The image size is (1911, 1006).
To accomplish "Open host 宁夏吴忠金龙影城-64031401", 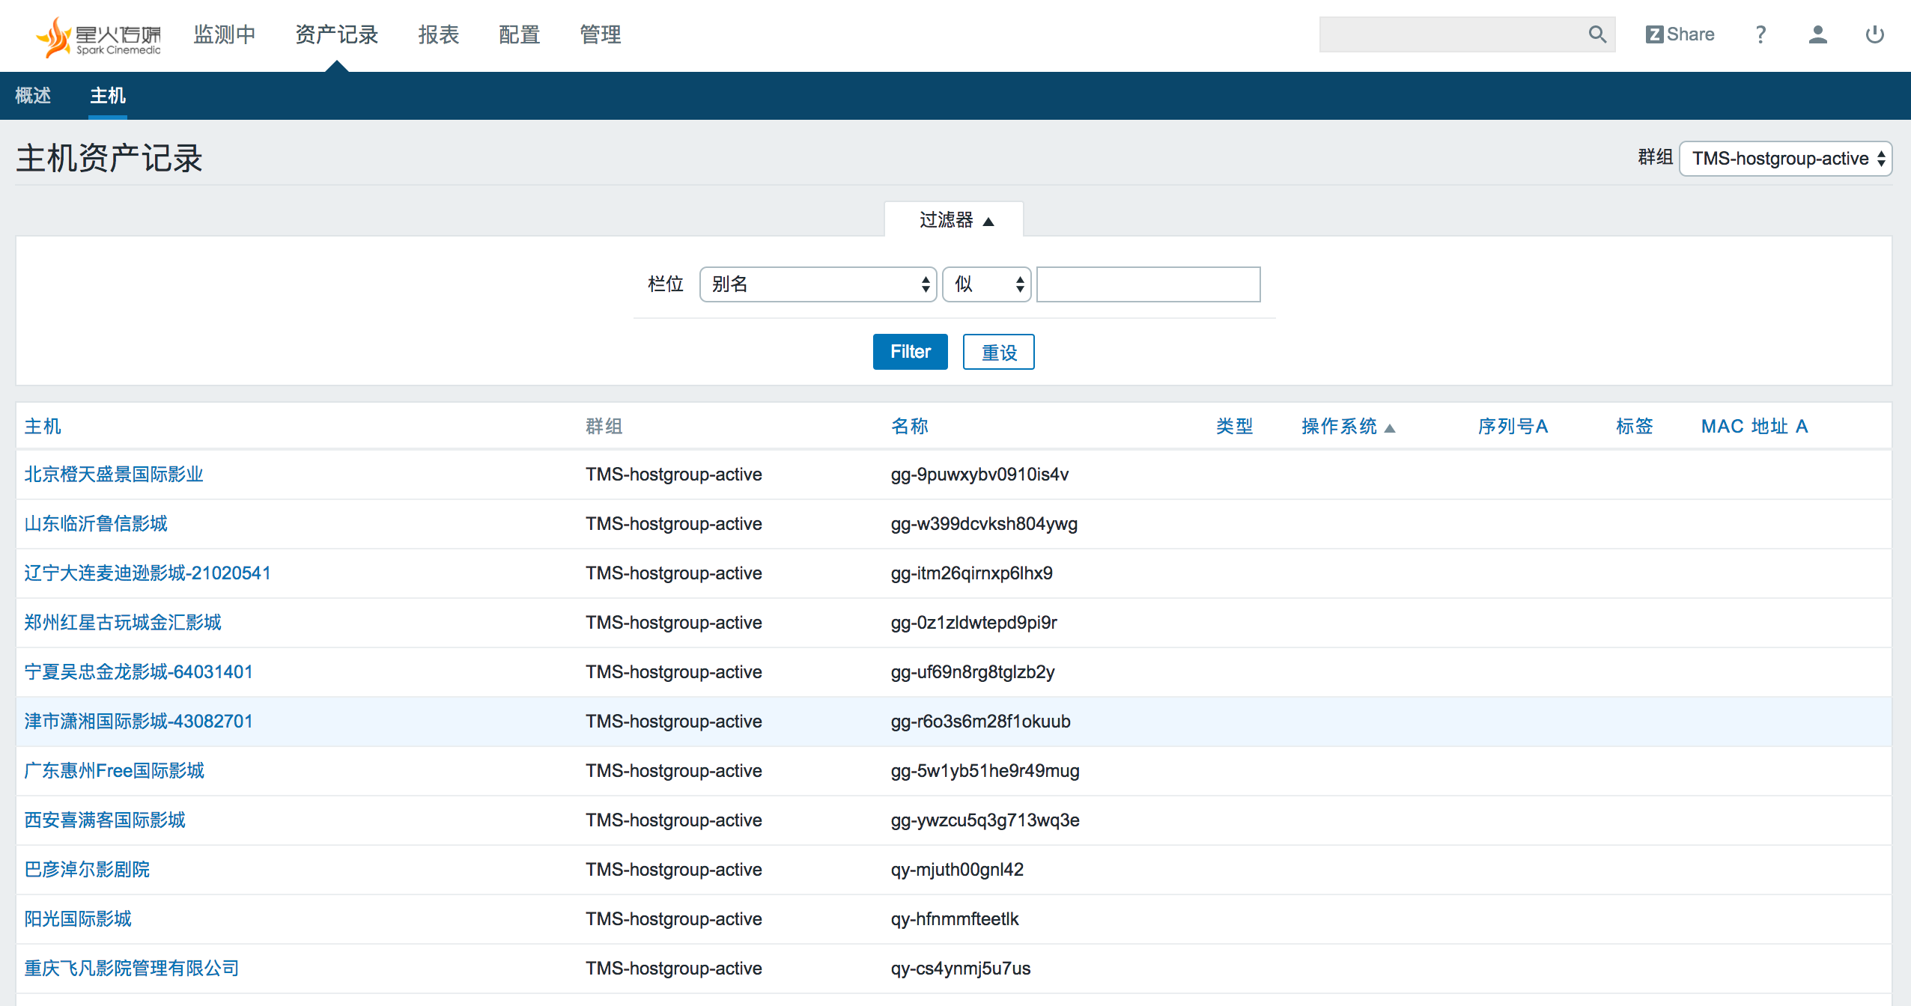I will (x=139, y=672).
